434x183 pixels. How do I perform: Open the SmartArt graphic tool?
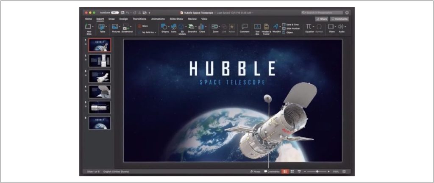click(192, 28)
